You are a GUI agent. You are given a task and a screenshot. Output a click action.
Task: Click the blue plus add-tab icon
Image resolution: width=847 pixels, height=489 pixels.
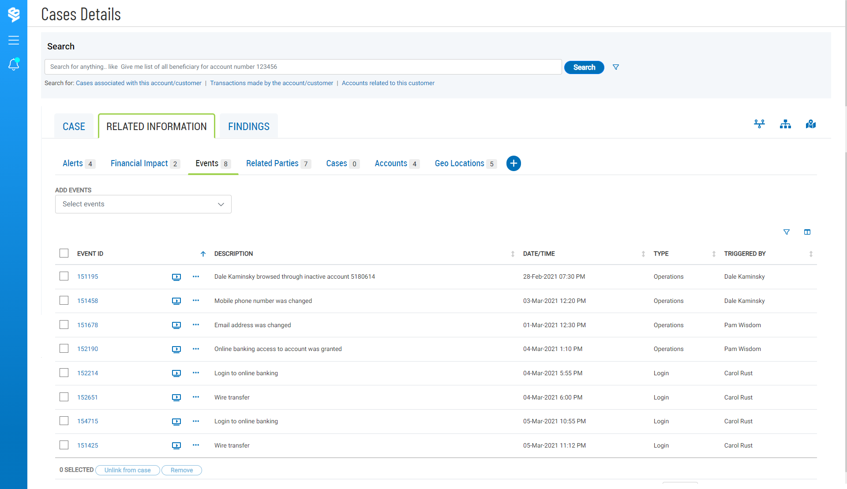[x=513, y=164]
